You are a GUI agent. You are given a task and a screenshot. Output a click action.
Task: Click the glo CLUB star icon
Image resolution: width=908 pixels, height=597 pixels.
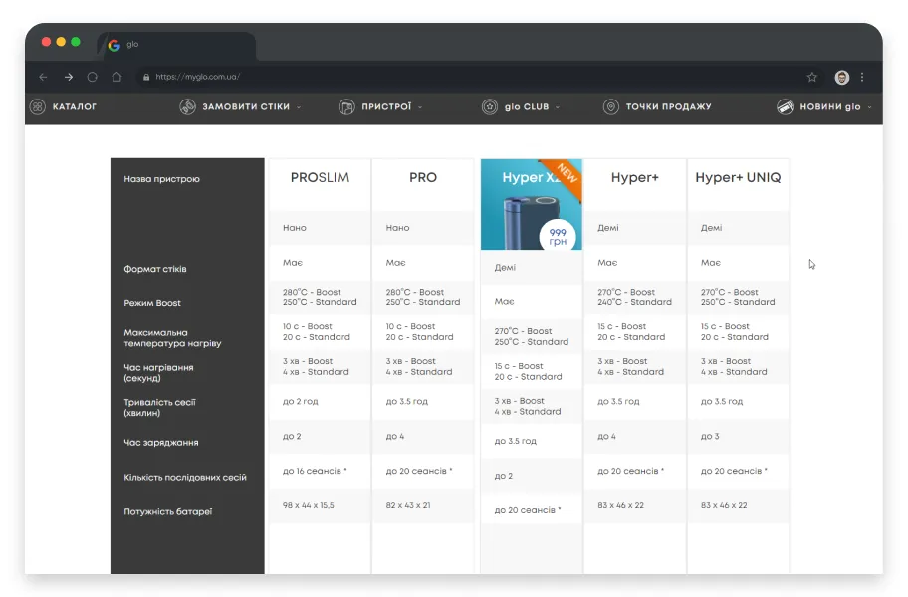(x=490, y=107)
